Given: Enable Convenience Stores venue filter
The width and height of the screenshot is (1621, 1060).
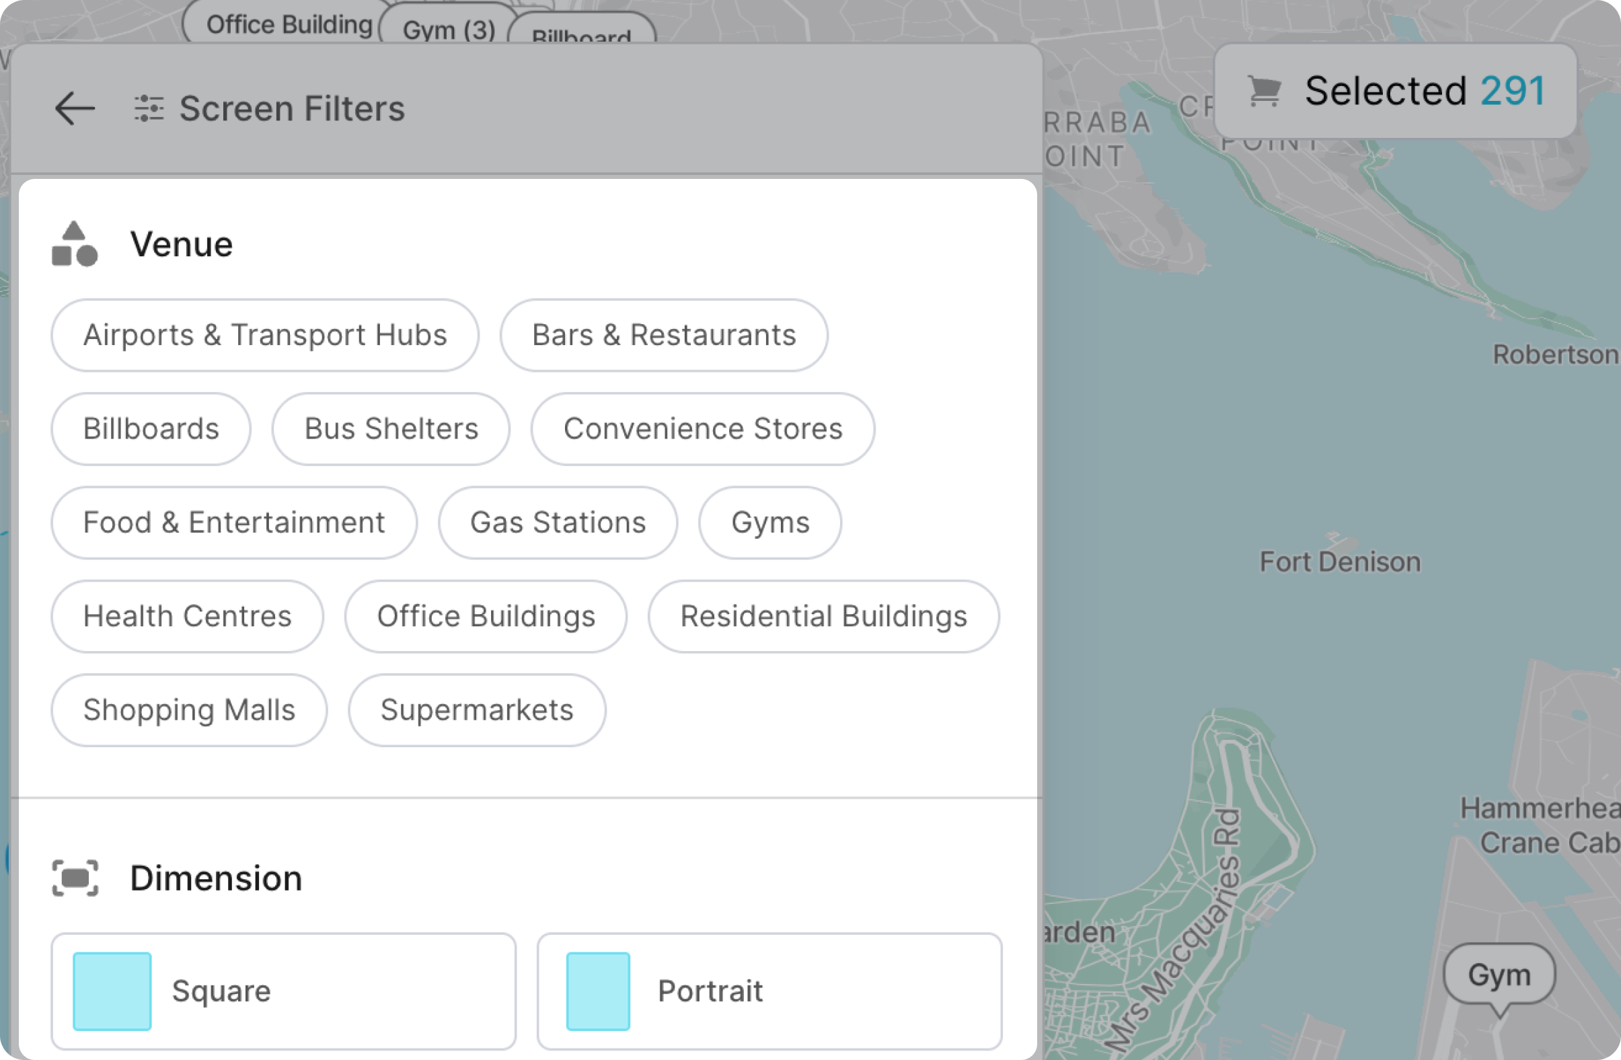Looking at the screenshot, I should (x=703, y=429).
